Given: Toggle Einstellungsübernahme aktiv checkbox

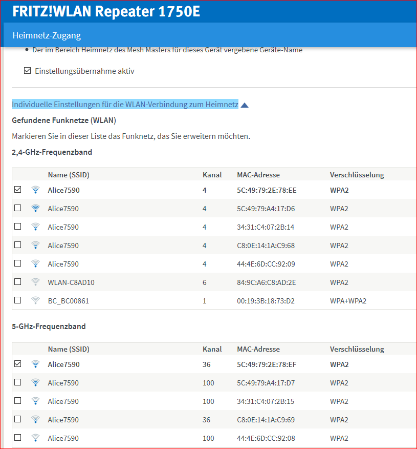Looking at the screenshot, I should (27, 70).
